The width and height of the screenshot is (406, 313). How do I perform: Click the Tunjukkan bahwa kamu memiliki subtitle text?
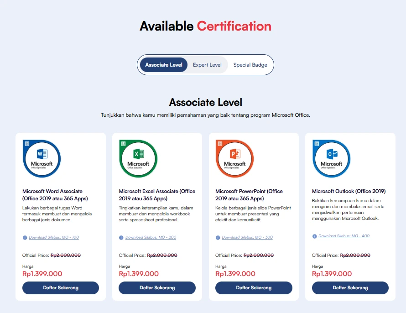(x=205, y=115)
